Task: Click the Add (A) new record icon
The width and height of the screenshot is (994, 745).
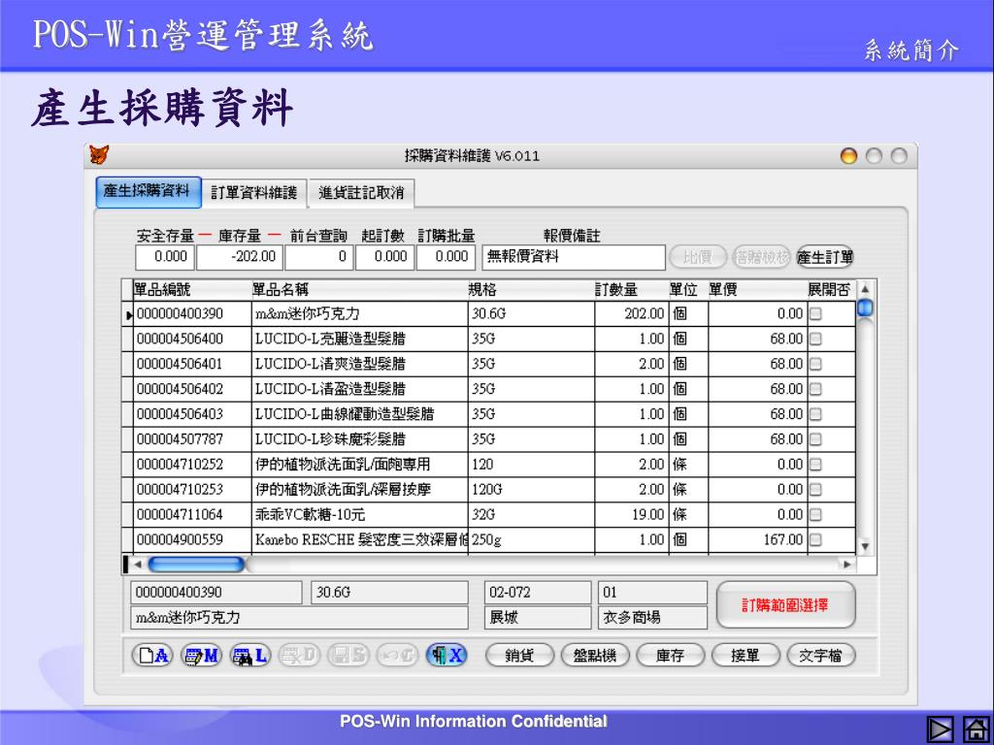Action: [x=152, y=655]
